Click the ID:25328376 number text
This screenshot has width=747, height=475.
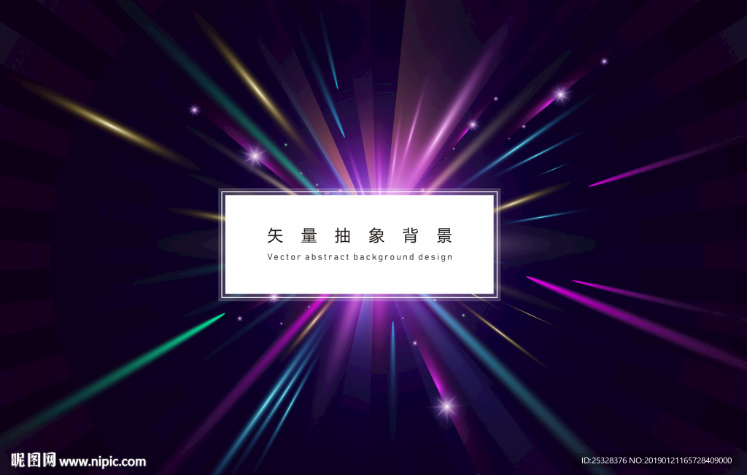pyautogui.click(x=603, y=460)
